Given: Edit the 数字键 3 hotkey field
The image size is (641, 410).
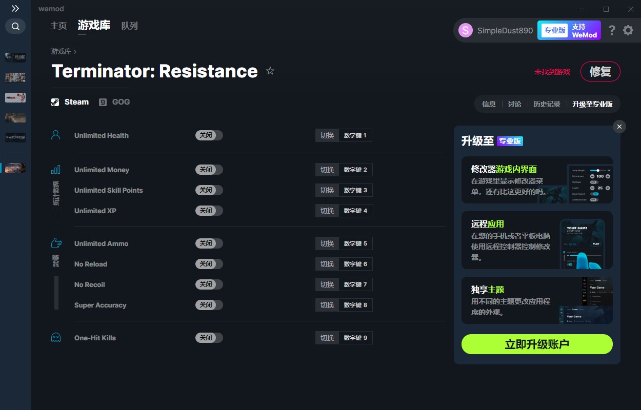Looking at the screenshot, I should pyautogui.click(x=355, y=190).
